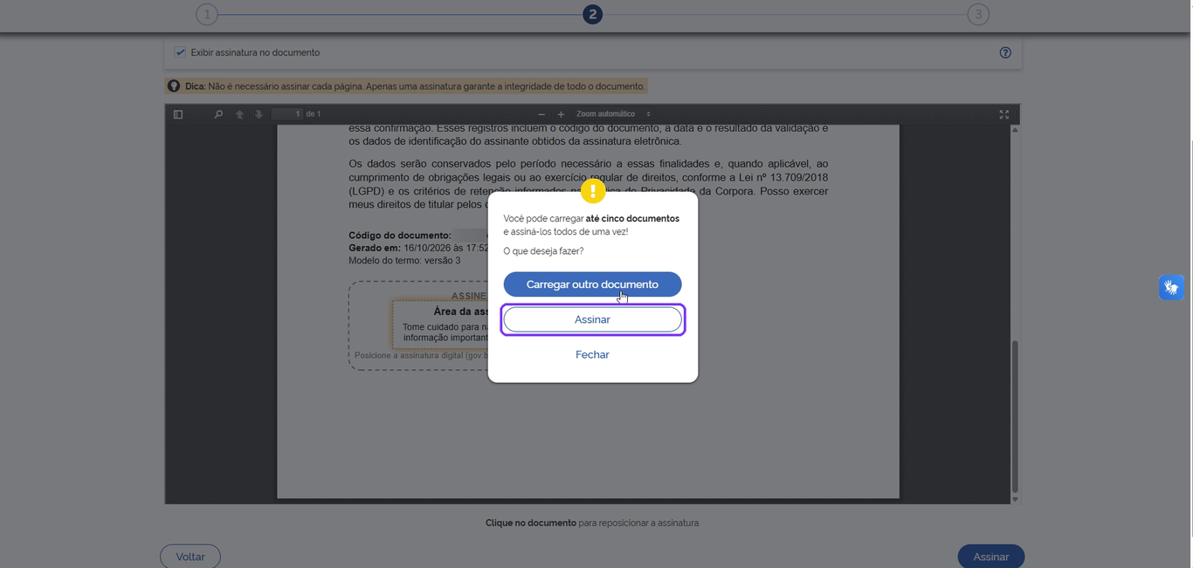Enter fullscreen presentation mode icon
The width and height of the screenshot is (1193, 568).
pyautogui.click(x=1004, y=114)
